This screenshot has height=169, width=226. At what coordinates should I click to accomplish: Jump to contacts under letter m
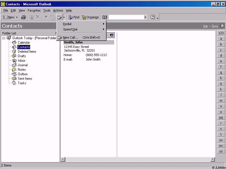[x=221, y=101]
